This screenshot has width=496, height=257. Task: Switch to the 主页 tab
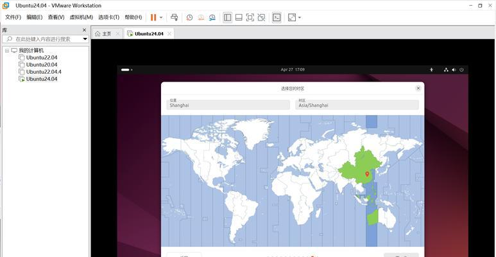tap(107, 33)
